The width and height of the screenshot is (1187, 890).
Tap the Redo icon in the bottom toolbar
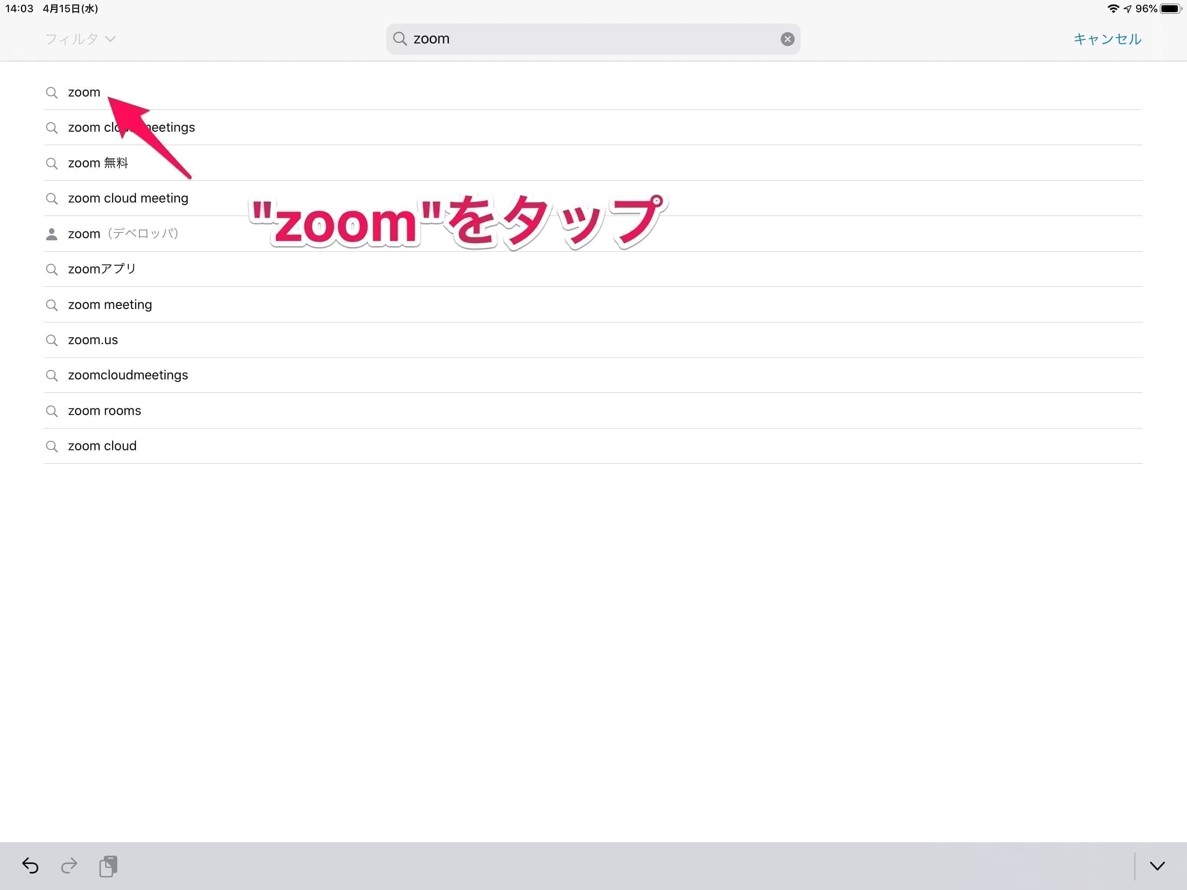click(69, 866)
